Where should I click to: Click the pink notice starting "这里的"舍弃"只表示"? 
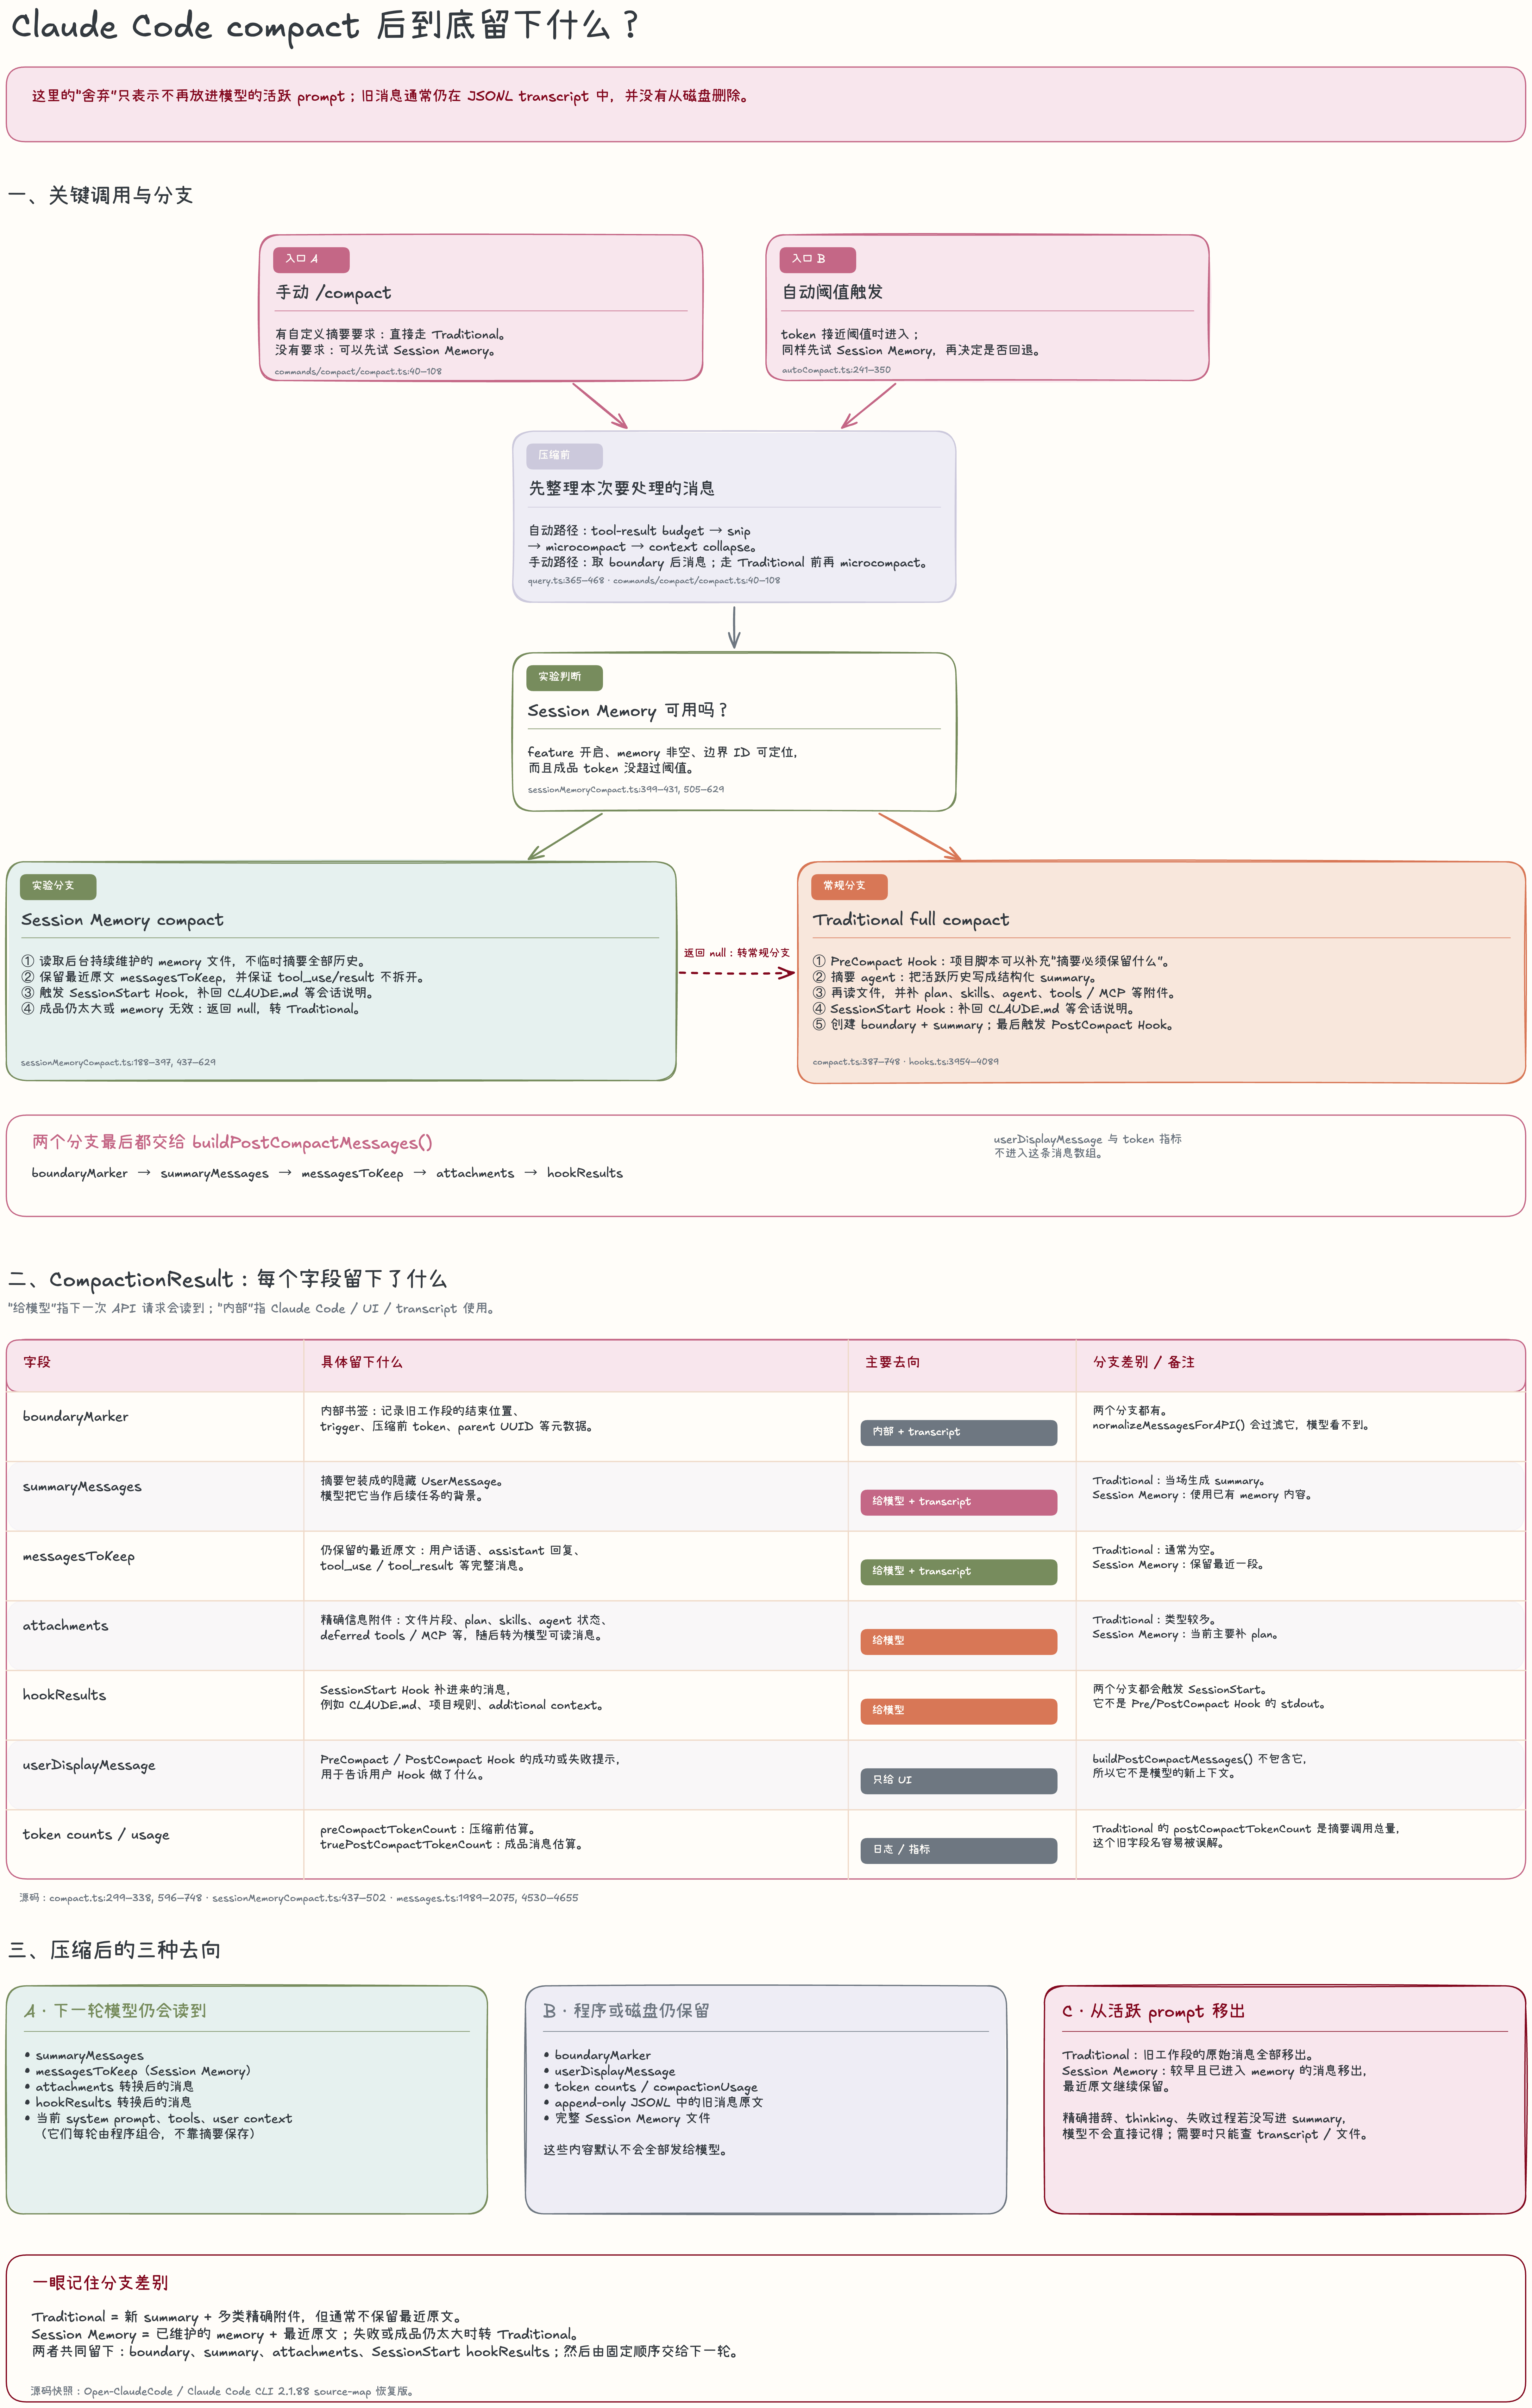pos(765,104)
